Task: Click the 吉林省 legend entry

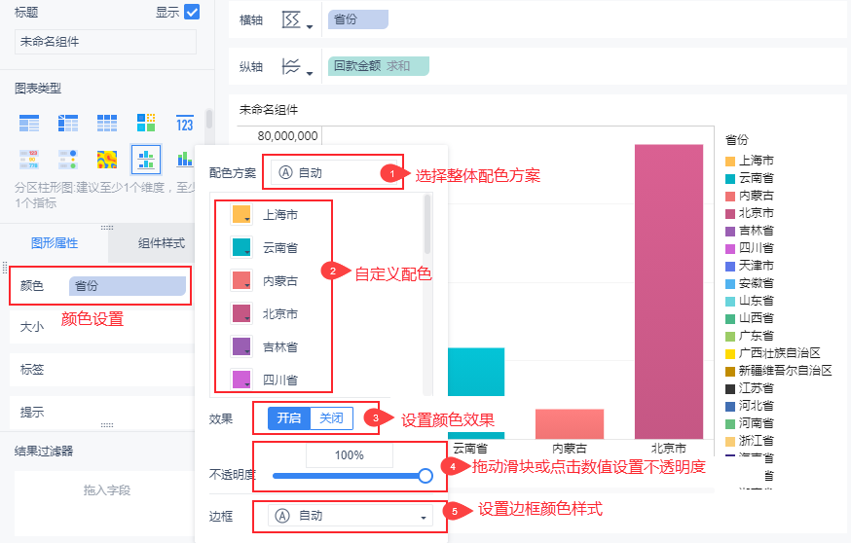Action: pos(750,231)
